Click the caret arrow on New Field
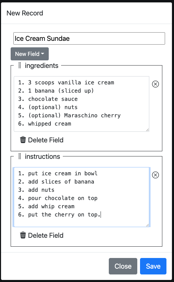The image size is (174, 282). (43, 54)
